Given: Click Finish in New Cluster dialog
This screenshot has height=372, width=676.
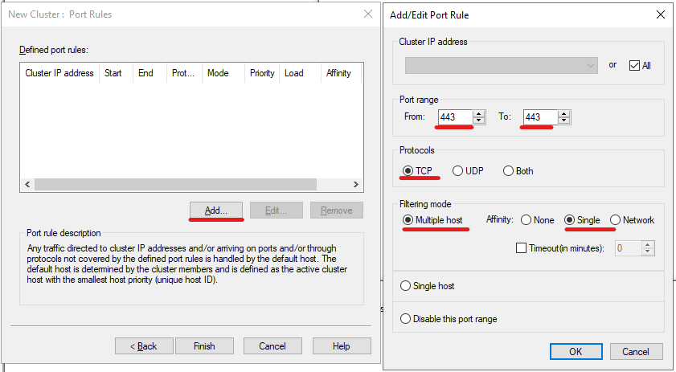Looking at the screenshot, I should (204, 346).
